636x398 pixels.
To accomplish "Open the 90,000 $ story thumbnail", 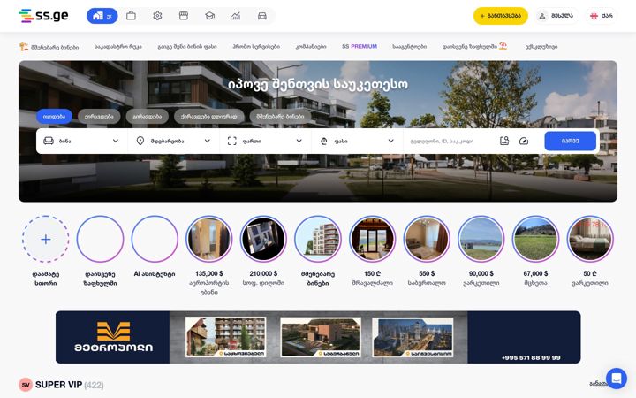I will 481,239.
